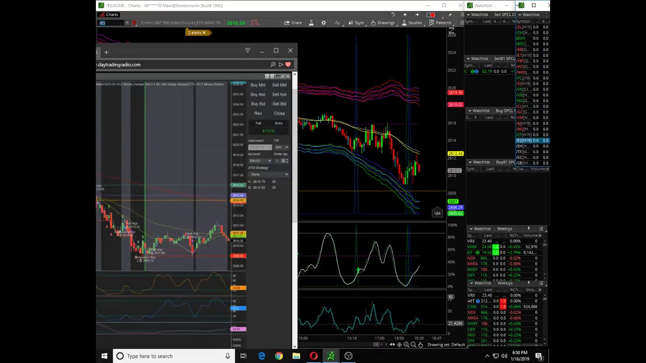Image resolution: width=646 pixels, height=363 pixels.
Task: Collapse the first Weeklys watchlist expander
Action: tap(471, 229)
